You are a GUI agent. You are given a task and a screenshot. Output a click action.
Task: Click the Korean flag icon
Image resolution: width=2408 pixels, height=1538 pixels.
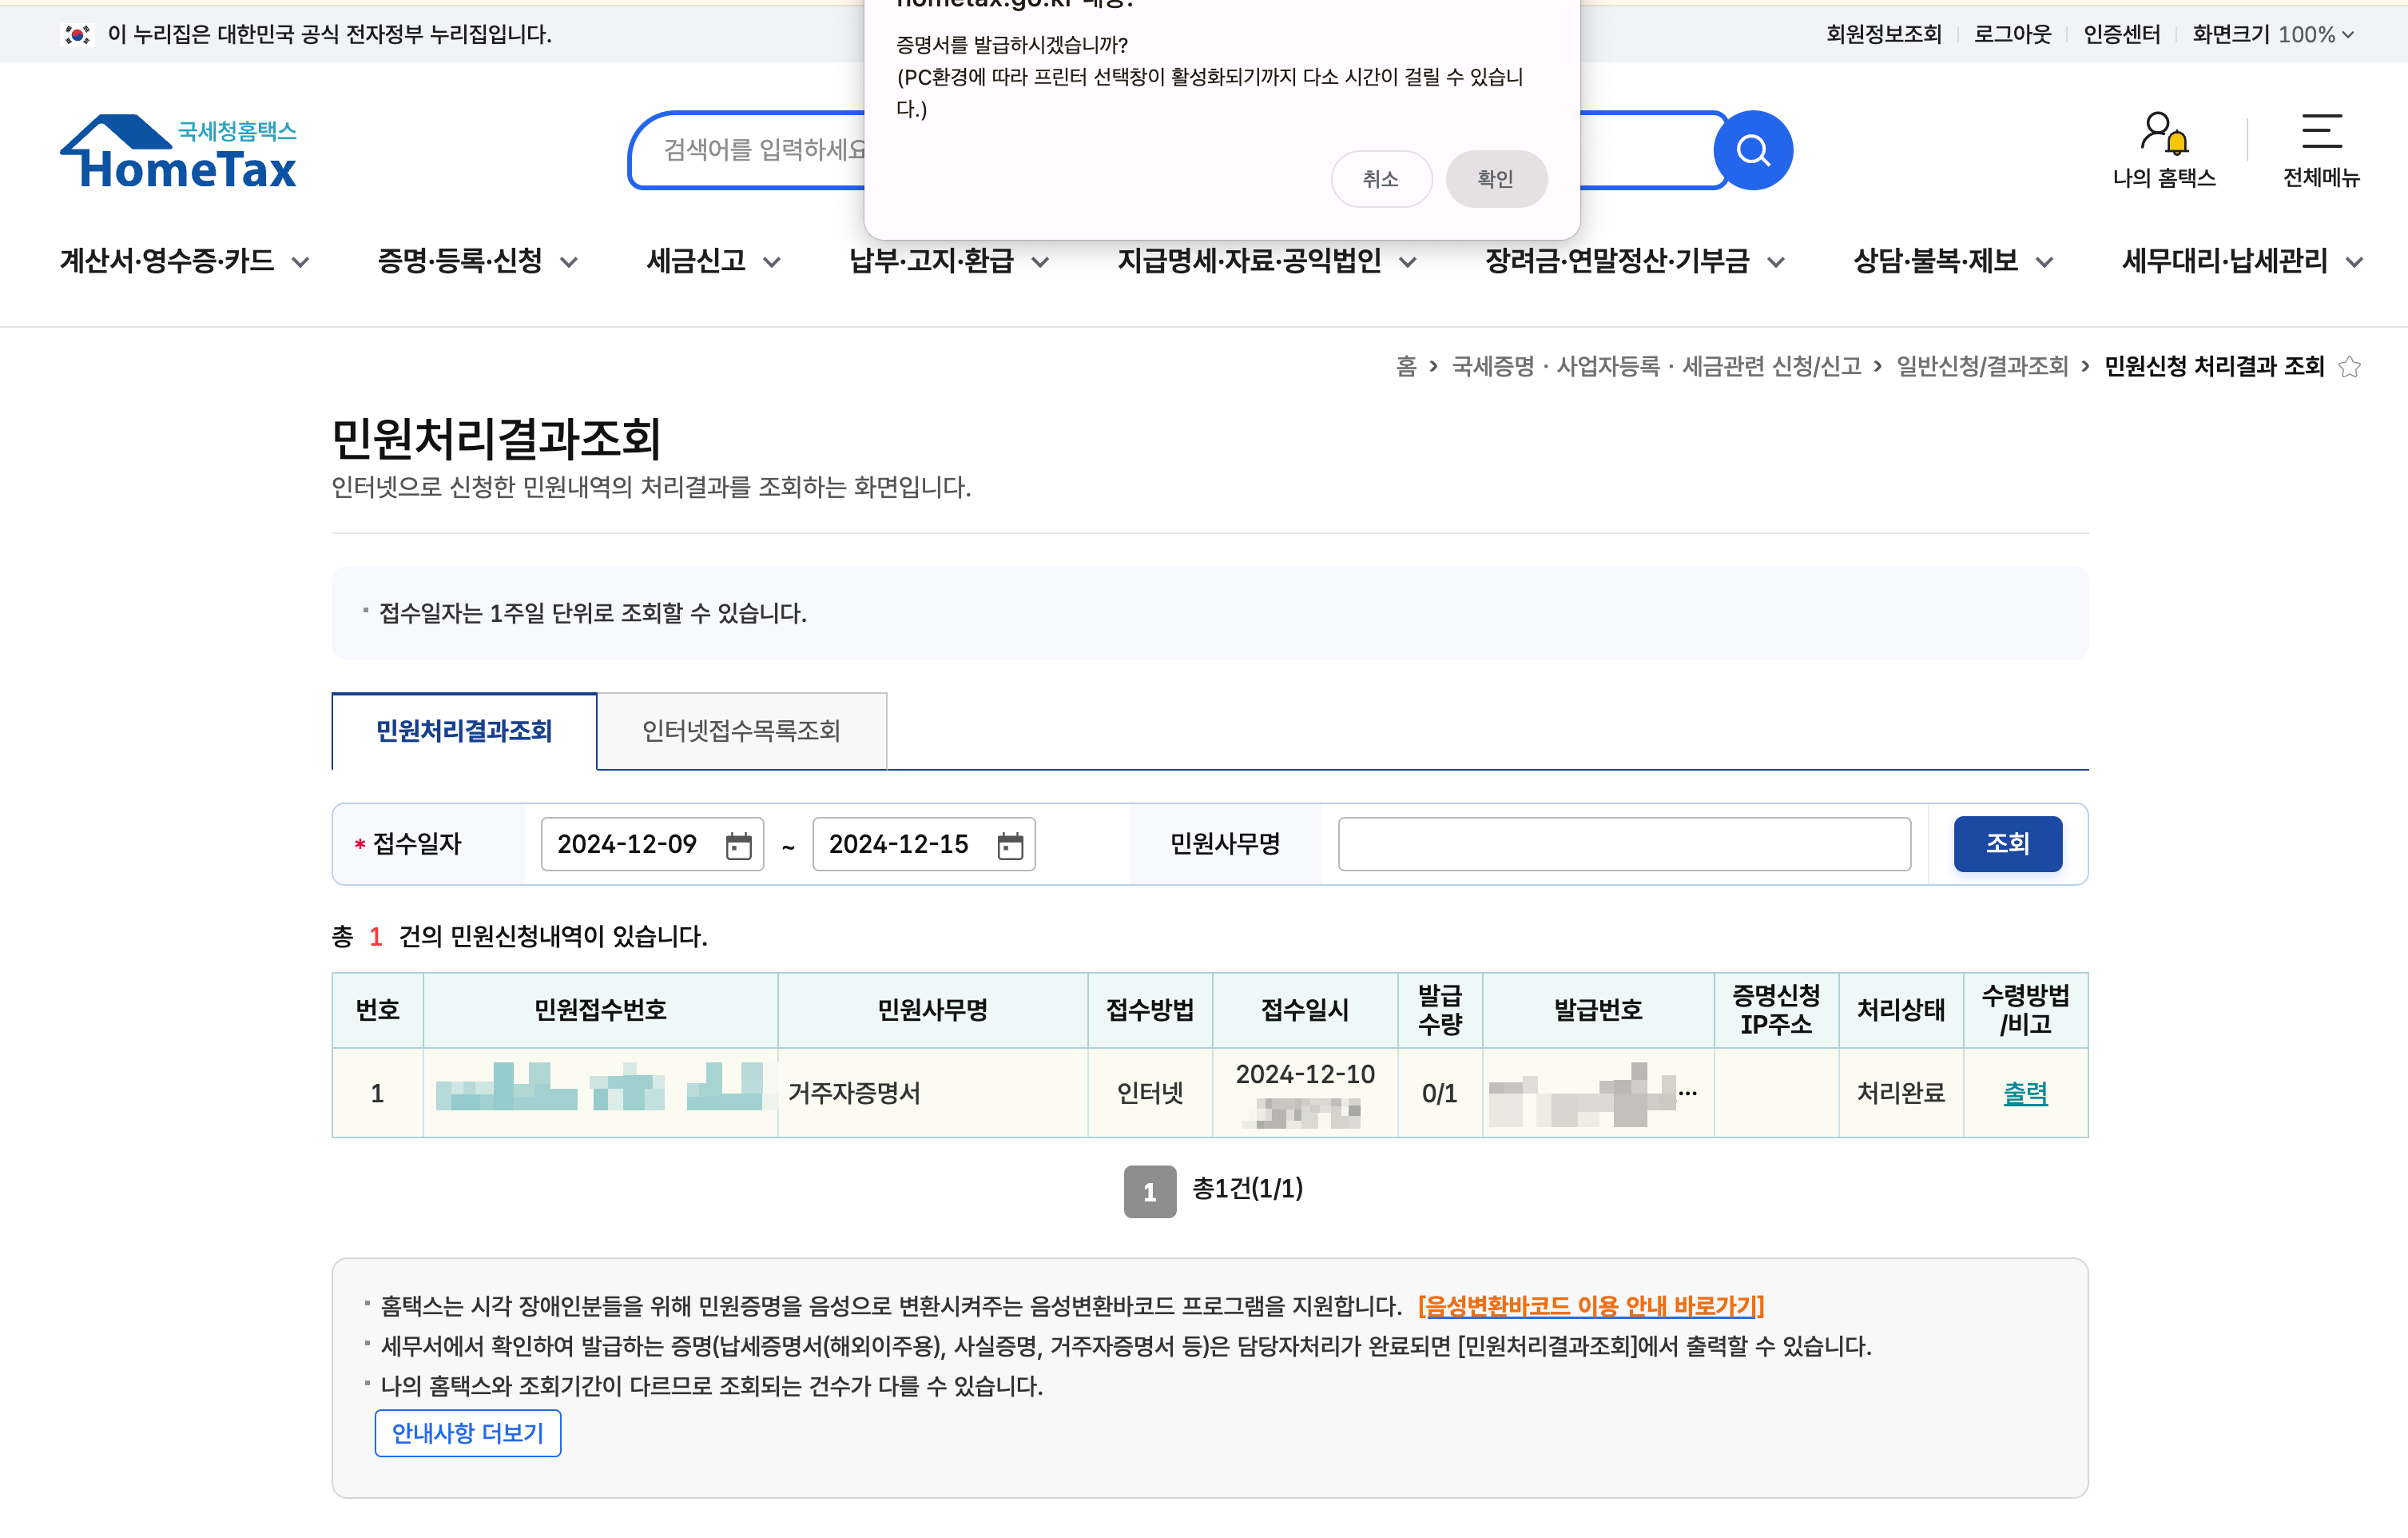pos(77,35)
